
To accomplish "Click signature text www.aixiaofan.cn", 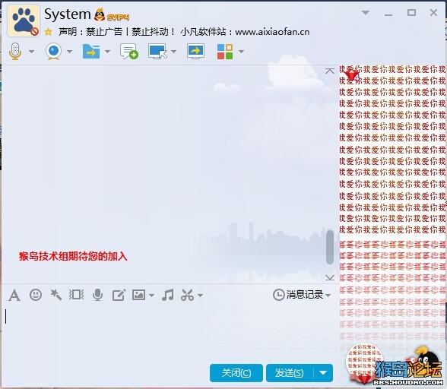I will pyautogui.click(x=272, y=32).
